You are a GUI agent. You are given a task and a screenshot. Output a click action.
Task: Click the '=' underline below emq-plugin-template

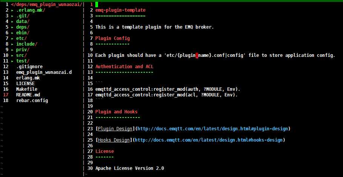120,16
